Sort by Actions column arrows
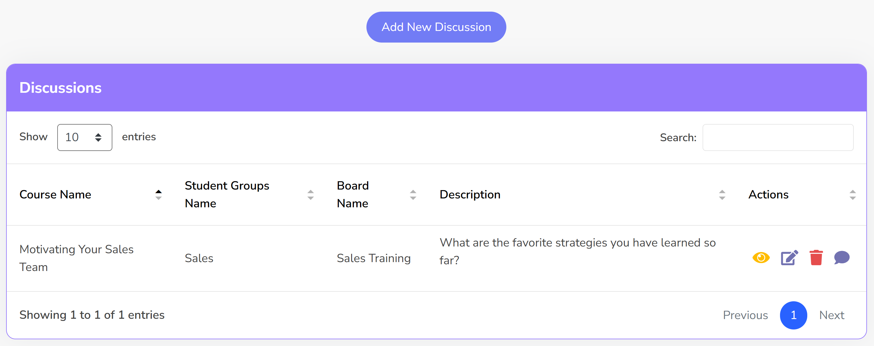The height and width of the screenshot is (346, 874). [852, 195]
